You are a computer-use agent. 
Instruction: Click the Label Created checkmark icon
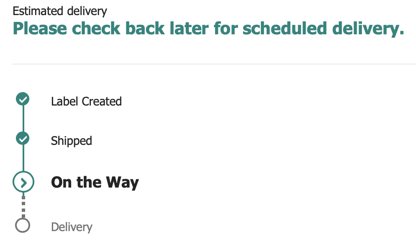click(x=23, y=99)
